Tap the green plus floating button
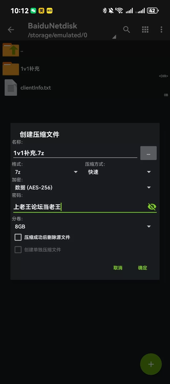This screenshot has height=384, width=170. click(x=151, y=364)
